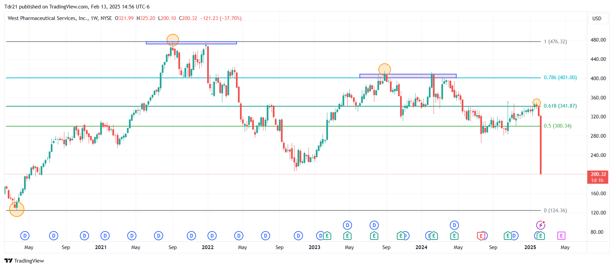614x268 pixels.
Task: Click the 2025 label on the time axis
Action: (530, 247)
